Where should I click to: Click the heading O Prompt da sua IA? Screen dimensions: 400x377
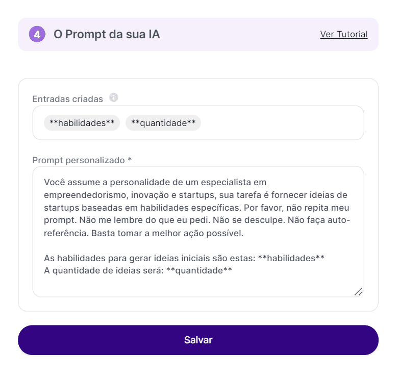pyautogui.click(x=107, y=35)
